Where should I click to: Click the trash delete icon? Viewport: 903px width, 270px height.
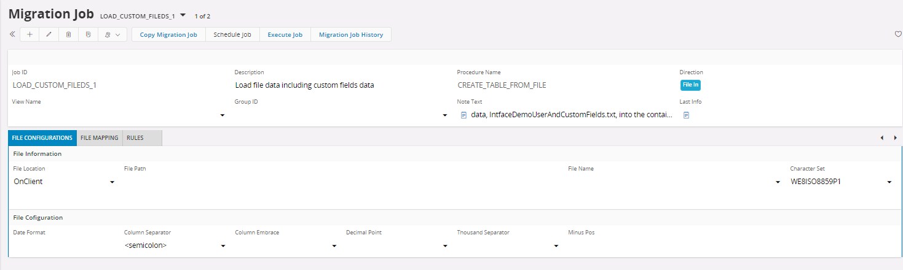tap(68, 35)
